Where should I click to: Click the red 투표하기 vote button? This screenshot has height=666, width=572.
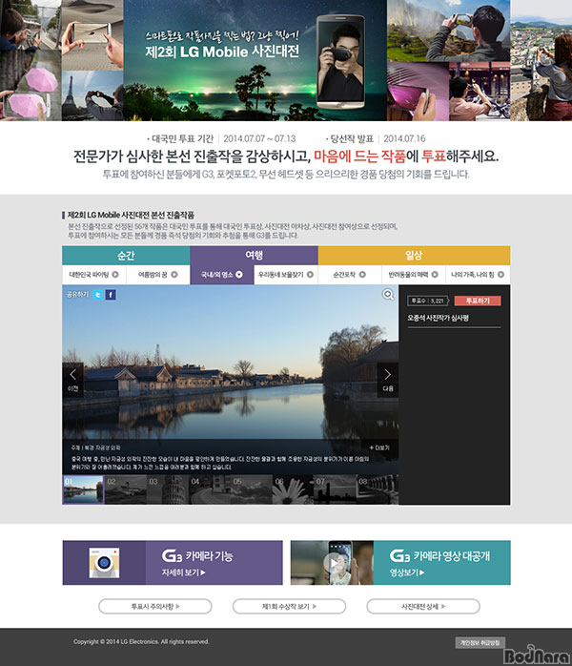[478, 301]
